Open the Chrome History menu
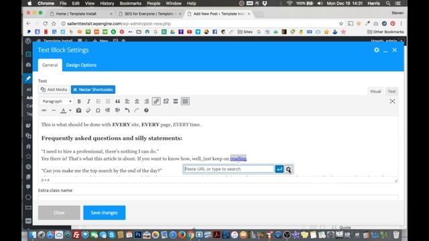 (107, 3)
